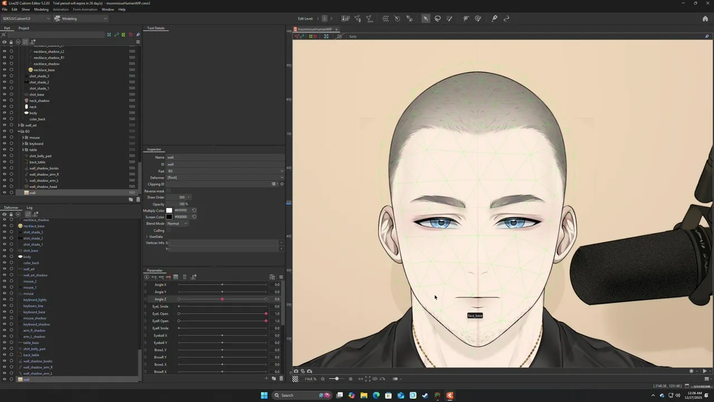Click the Edit Texture Atlas icon
The height and width of the screenshot is (402, 714).
click(x=345, y=18)
